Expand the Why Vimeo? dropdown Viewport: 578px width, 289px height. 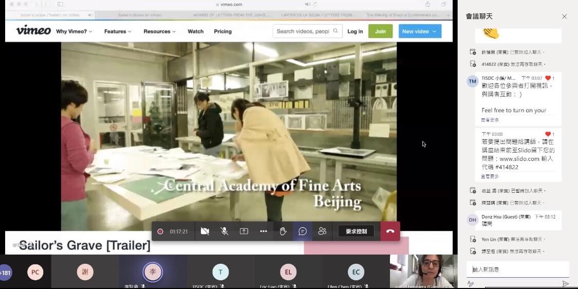(x=74, y=31)
